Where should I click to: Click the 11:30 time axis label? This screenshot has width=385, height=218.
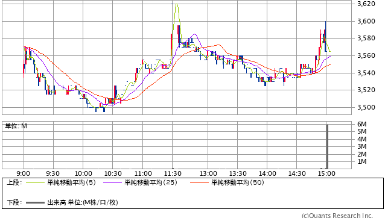(173, 173)
